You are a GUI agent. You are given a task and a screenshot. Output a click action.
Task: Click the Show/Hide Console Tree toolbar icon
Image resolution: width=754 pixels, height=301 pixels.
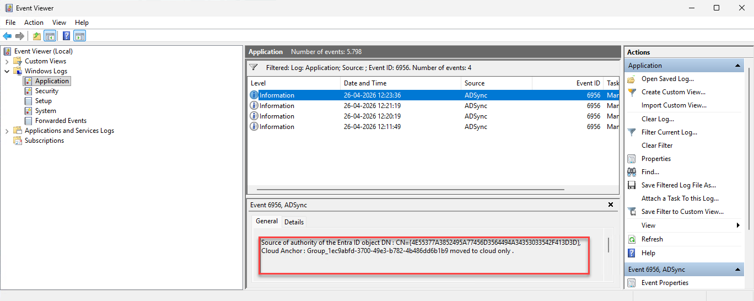pos(50,36)
